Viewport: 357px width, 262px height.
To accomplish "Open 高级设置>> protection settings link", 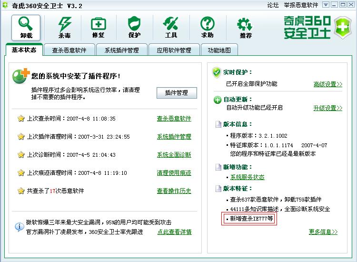I will pos(328,84).
